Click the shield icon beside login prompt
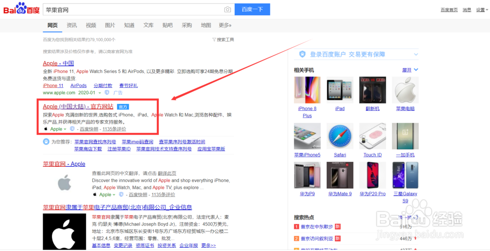Viewport: 490px width, 251px height. tap(302, 54)
